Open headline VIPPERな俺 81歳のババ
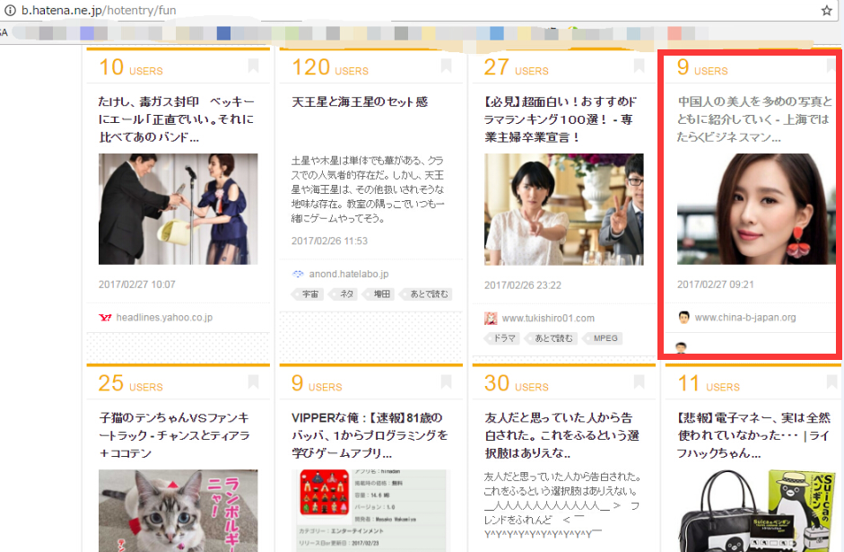The image size is (844, 552). click(x=370, y=435)
